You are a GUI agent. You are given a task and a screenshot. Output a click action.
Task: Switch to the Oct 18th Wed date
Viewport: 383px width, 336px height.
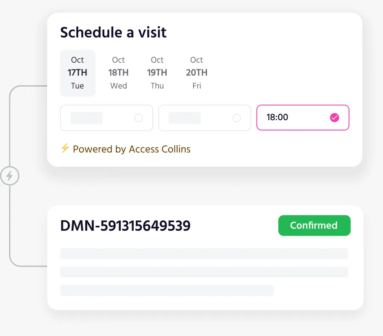pos(118,72)
